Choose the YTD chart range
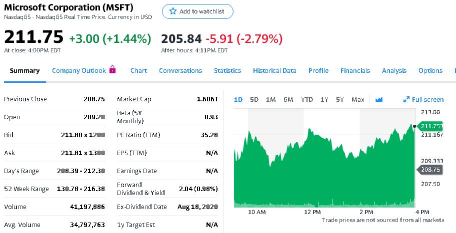456x233 pixels. (x=306, y=99)
